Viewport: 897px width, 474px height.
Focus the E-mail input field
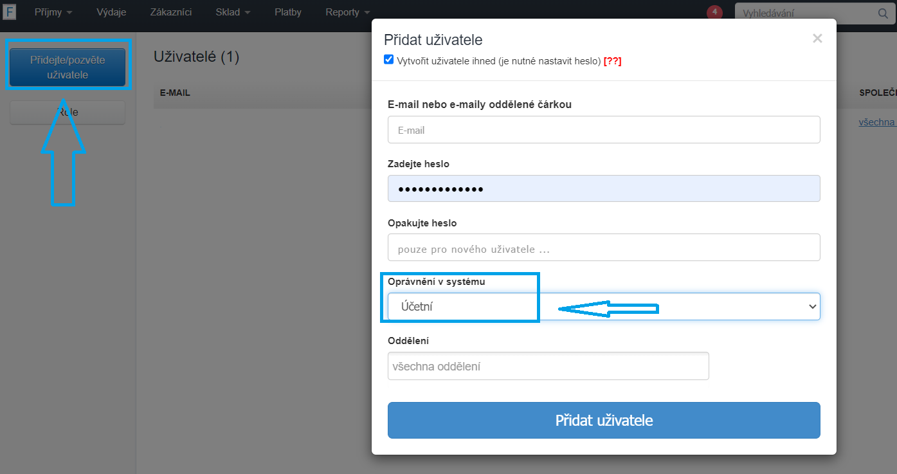tap(604, 130)
